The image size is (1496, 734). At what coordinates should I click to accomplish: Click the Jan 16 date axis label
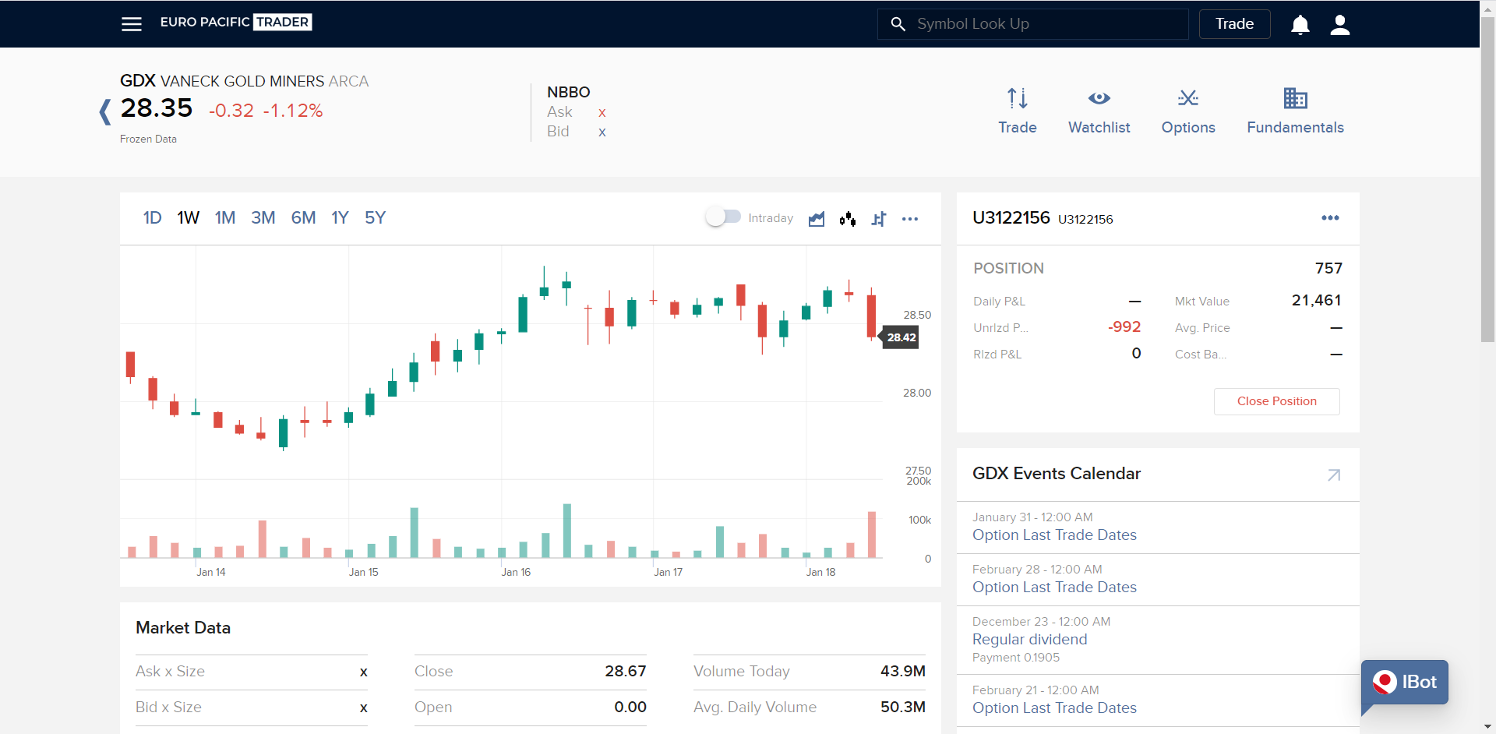click(x=516, y=572)
